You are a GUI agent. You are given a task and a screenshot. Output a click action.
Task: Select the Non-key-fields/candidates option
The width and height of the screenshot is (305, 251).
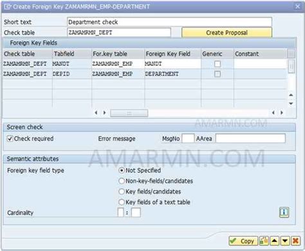click(122, 181)
